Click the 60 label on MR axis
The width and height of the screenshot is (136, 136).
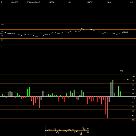pyautogui.click(x=133, y=85)
